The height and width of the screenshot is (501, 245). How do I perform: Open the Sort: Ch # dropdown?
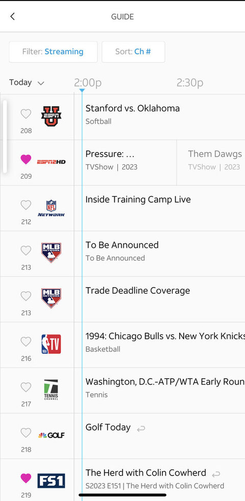[133, 52]
